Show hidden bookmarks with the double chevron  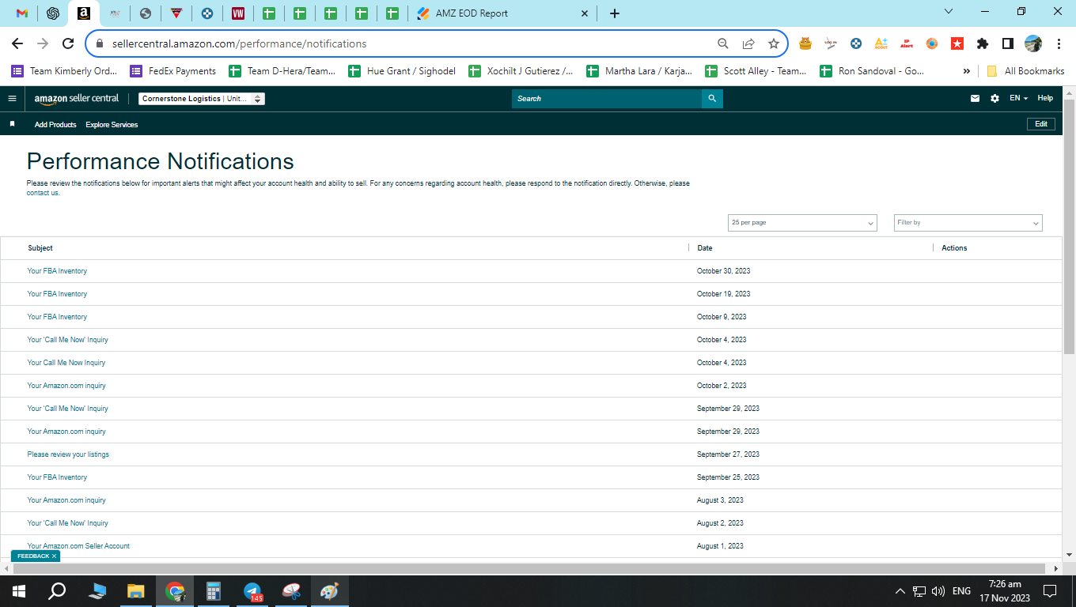[966, 71]
